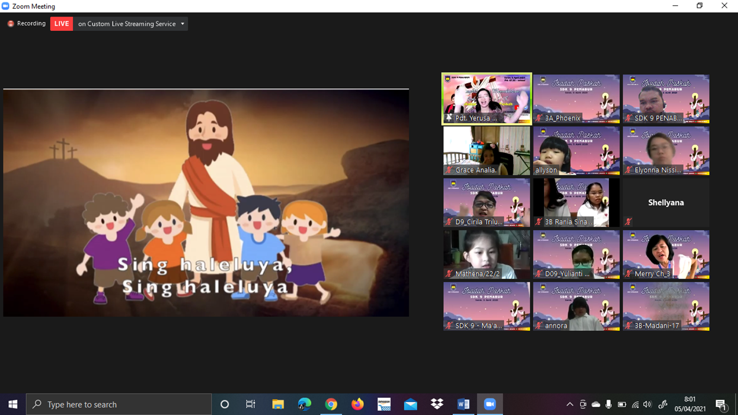Open File Explorer from the taskbar
The height and width of the screenshot is (415, 738).
tap(277, 404)
